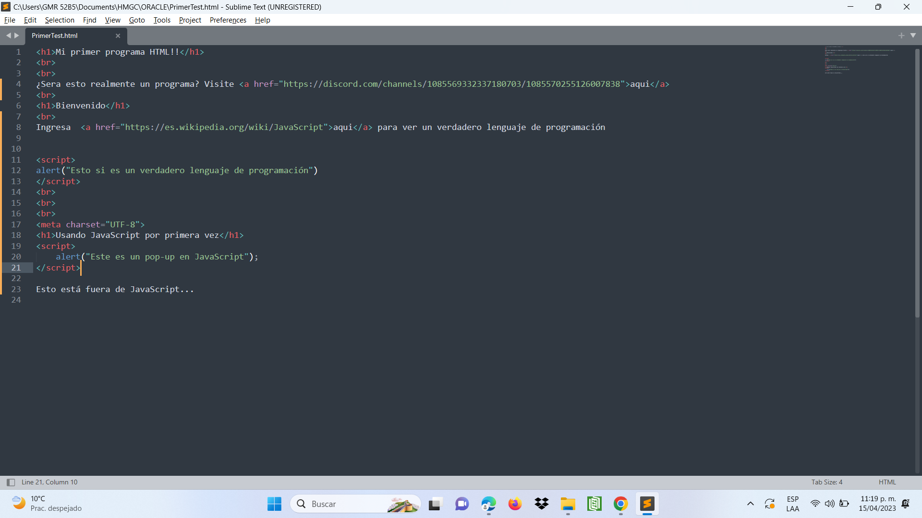Screen dimensions: 922x518
Task: Open the Tab Size: 4 selector
Action: tap(827, 482)
